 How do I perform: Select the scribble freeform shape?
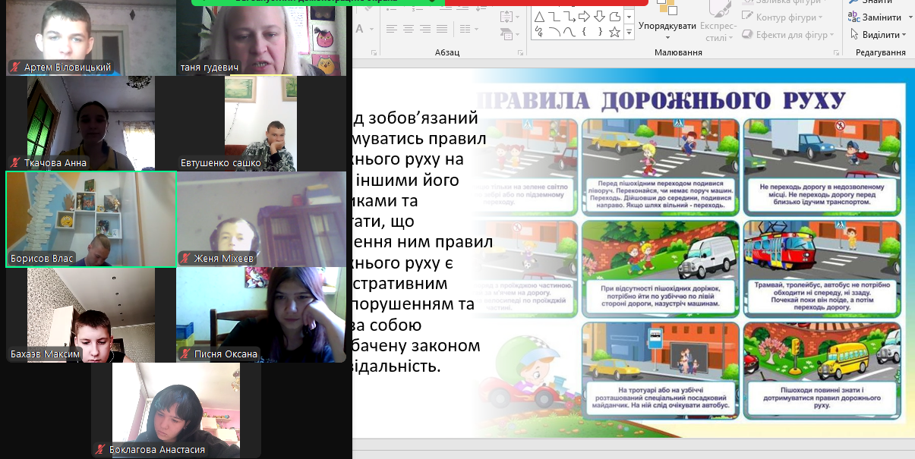[x=538, y=32]
